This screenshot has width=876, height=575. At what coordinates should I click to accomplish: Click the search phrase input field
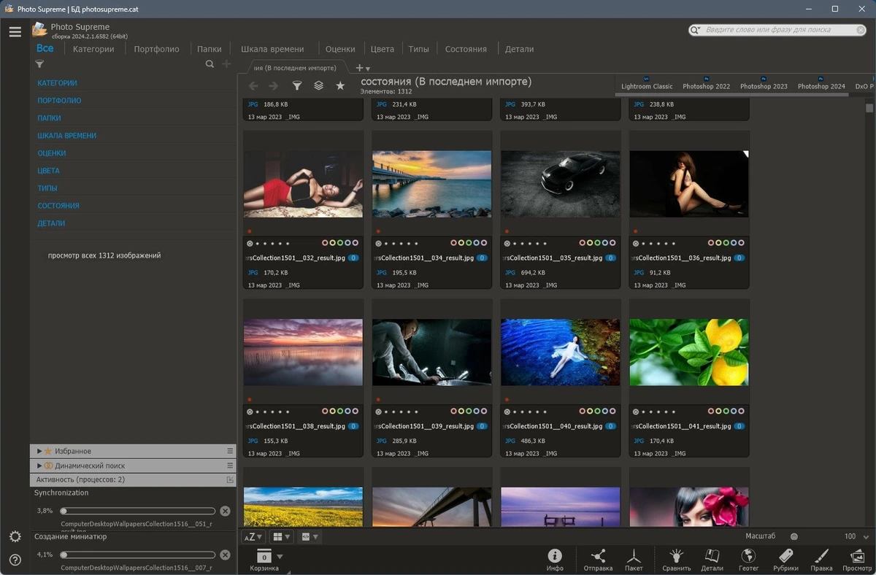click(780, 30)
